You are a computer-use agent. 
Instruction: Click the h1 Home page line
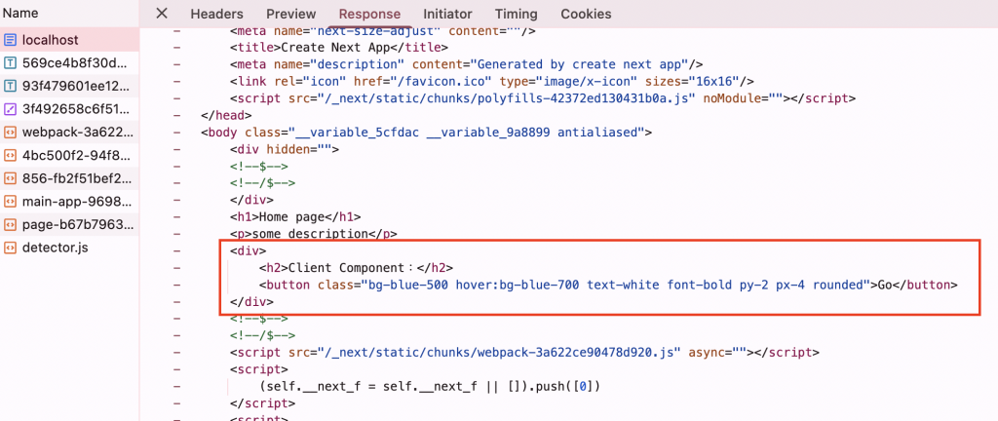296,217
